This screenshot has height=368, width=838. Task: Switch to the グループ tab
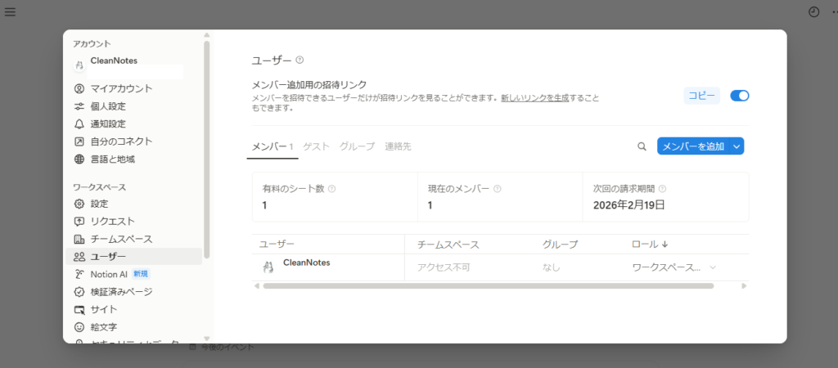tap(357, 146)
